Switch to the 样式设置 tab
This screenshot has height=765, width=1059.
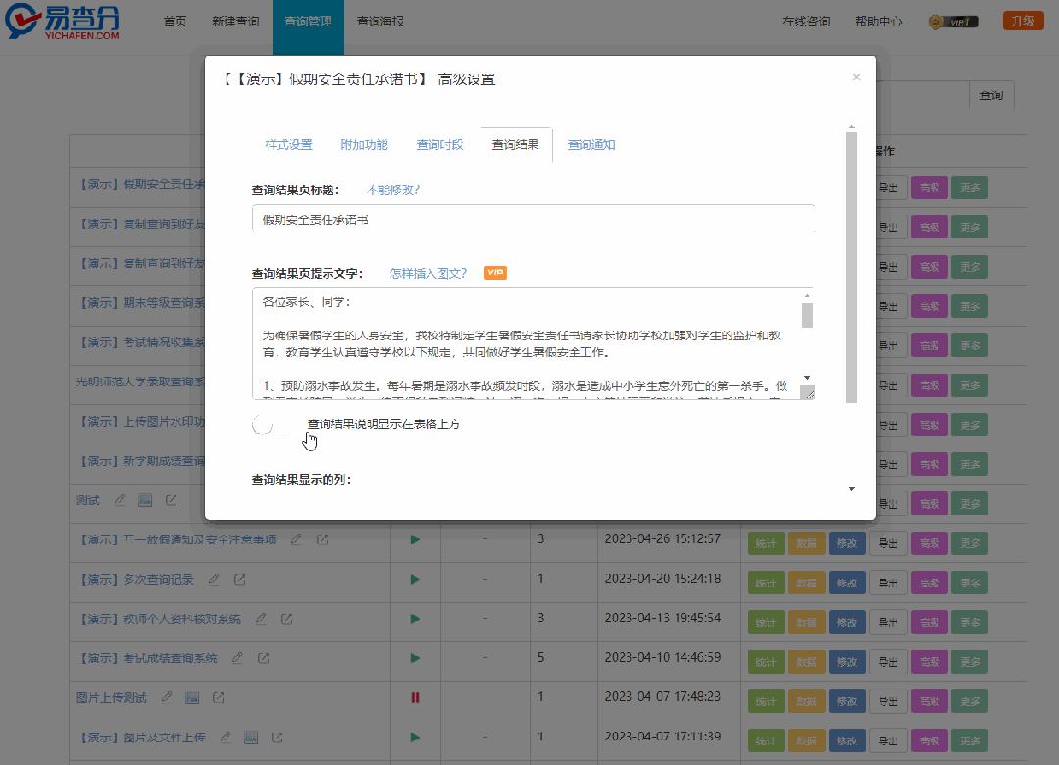pyautogui.click(x=287, y=144)
